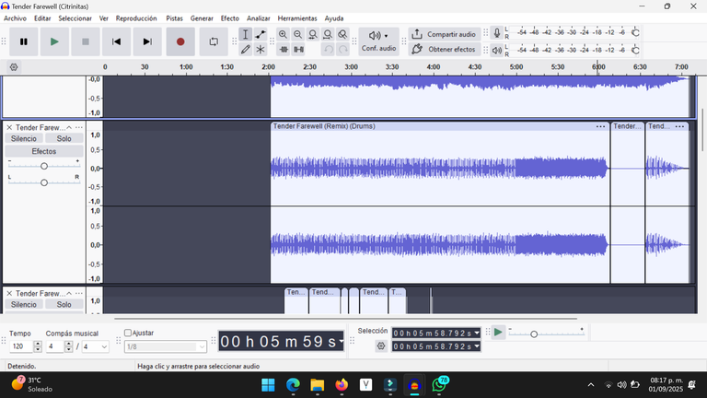Click the Zoom Out magnifier
The width and height of the screenshot is (707, 398).
pos(297,34)
